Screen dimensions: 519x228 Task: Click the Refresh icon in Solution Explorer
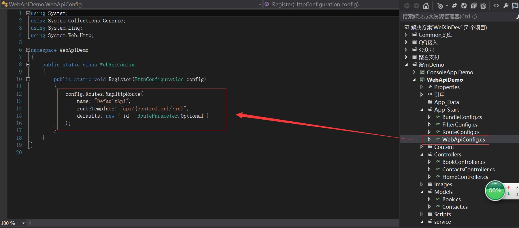464,5
